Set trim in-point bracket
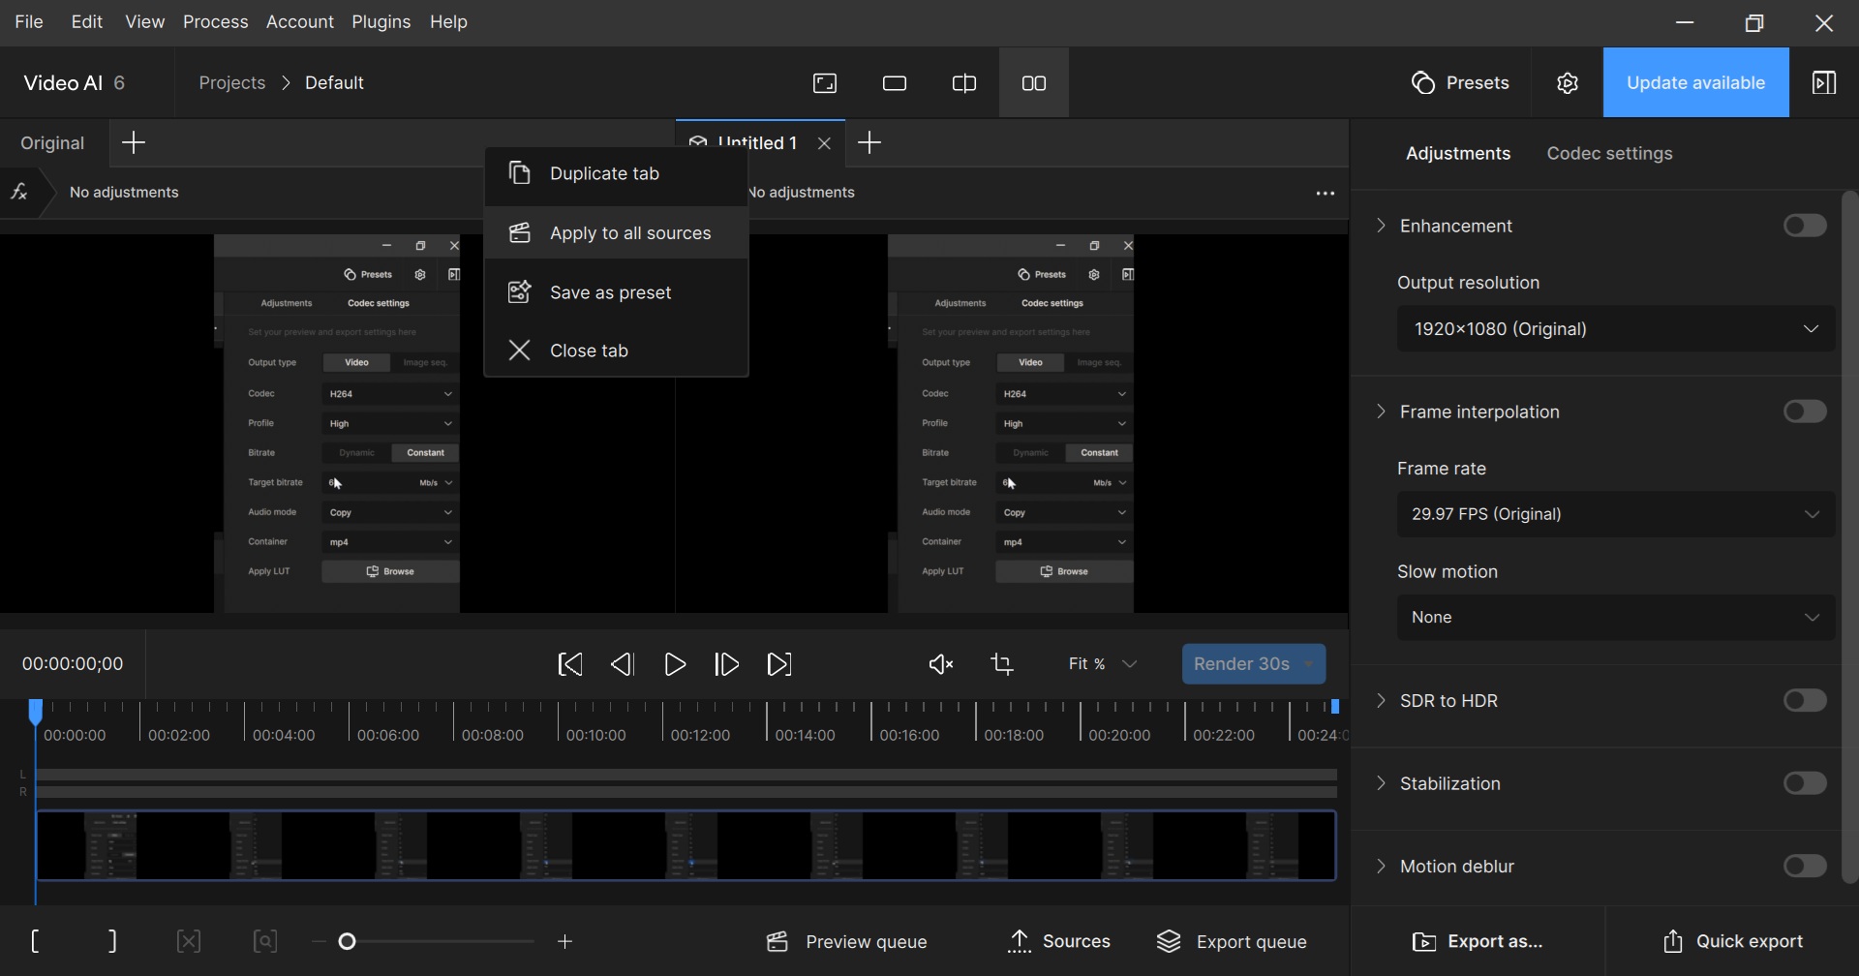Image resolution: width=1859 pixels, height=976 pixels. pos(36,941)
